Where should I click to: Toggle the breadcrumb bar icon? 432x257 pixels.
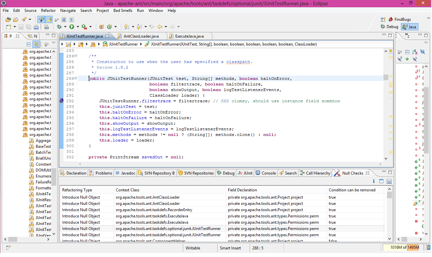(41, 19)
